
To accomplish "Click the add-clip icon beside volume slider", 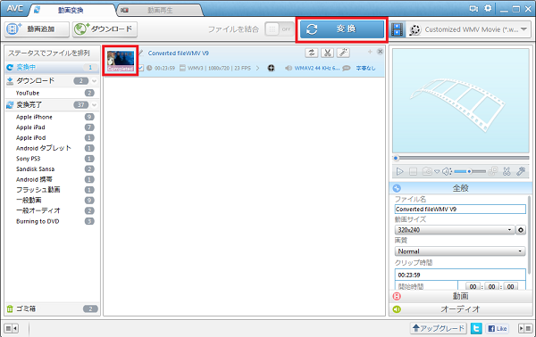I will coord(493,171).
